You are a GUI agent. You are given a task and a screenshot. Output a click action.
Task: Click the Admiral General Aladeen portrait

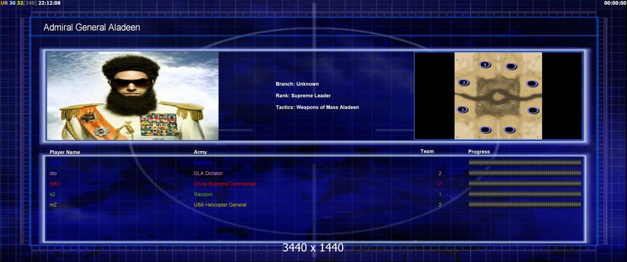(133, 96)
